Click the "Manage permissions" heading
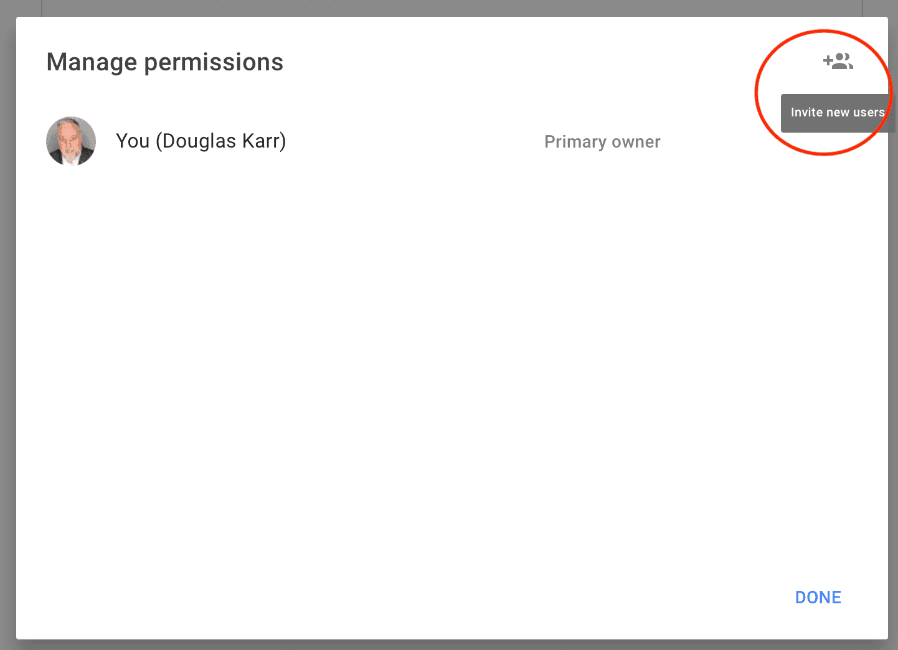The image size is (898, 650). (165, 62)
